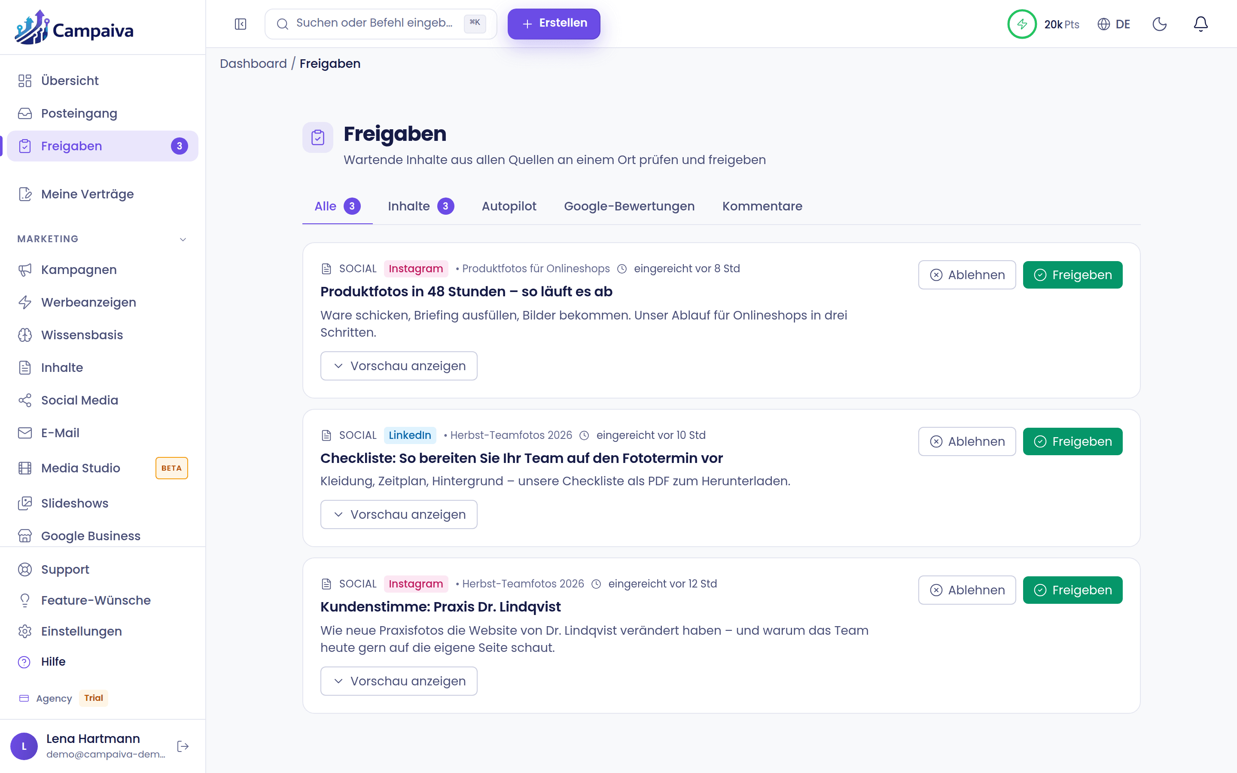1237x773 pixels.
Task: Open Meine Verträge in the sidebar
Action: click(x=103, y=194)
